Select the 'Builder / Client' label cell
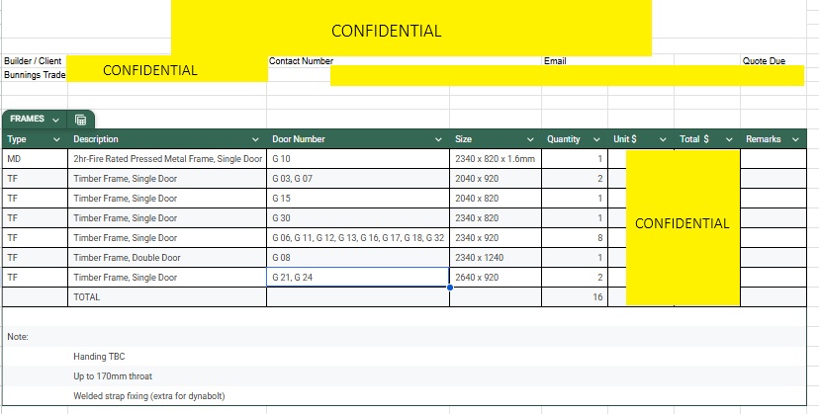Screen dimensions: 819x414 [x=35, y=60]
